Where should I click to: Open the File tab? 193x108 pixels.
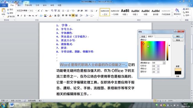[x=4, y=5]
